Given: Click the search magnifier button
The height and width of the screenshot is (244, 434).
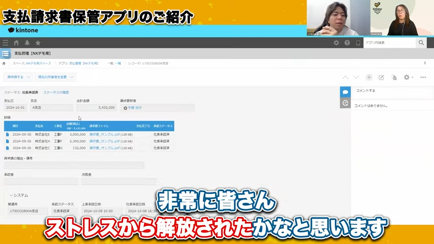Looking at the screenshot, I should 421,43.
